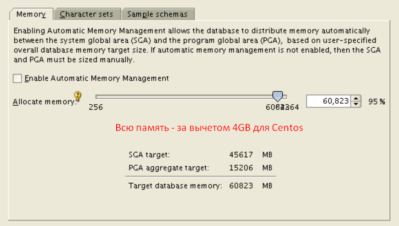The height and width of the screenshot is (226, 399).
Task: Click the red Russian note about Centos
Action: point(209,128)
